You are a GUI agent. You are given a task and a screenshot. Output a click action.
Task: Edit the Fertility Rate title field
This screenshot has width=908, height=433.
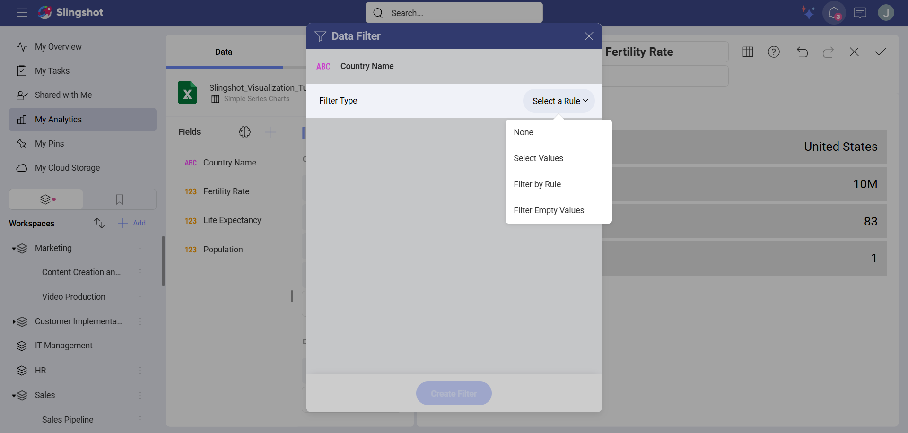(665, 52)
